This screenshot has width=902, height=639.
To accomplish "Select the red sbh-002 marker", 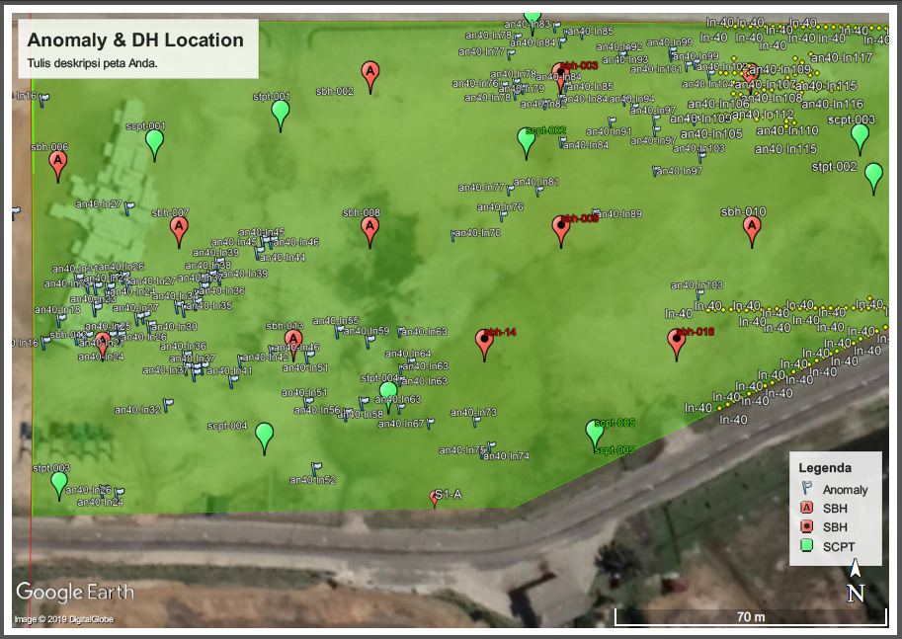I will [370, 74].
